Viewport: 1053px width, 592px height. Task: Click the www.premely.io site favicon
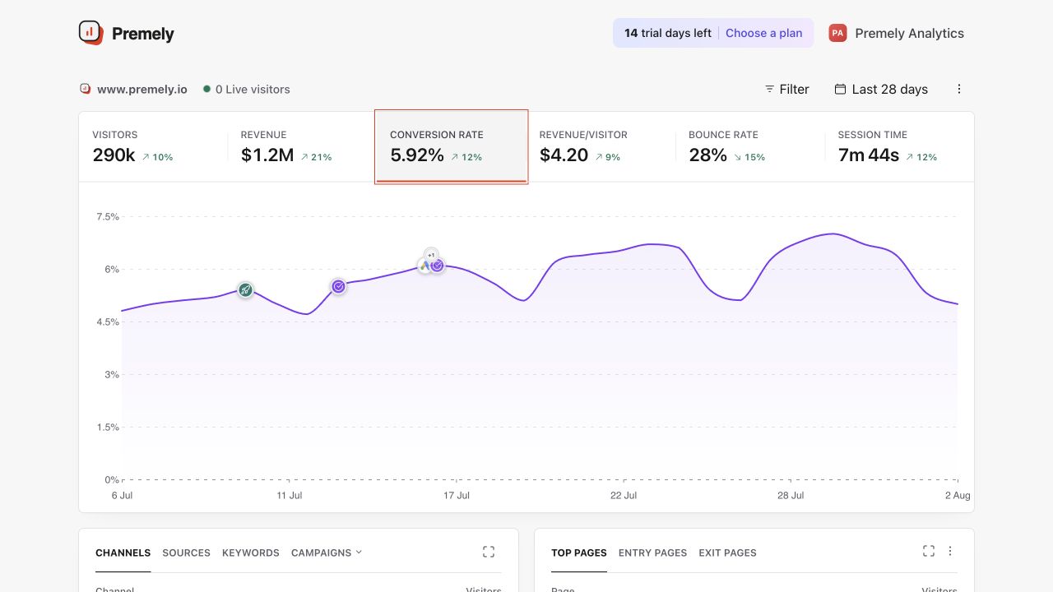(x=85, y=89)
